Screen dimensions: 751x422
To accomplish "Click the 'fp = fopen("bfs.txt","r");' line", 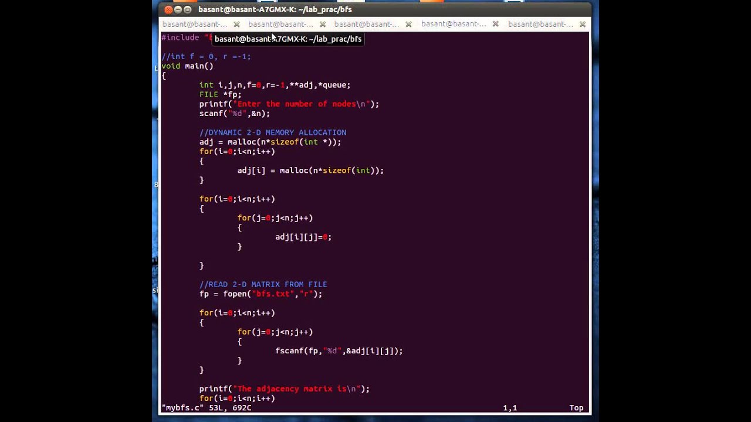I will pos(261,294).
